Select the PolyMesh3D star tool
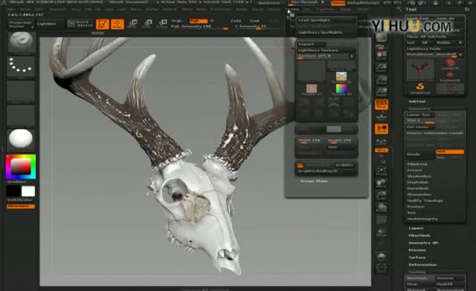Screen dimensions: 476x291 point(450,77)
